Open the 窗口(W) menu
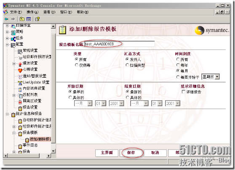This screenshot has width=235, height=170. pos(66,12)
